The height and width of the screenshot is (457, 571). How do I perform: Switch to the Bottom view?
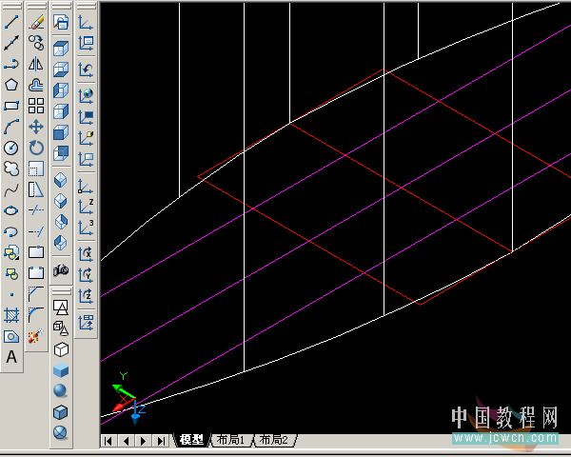click(61, 70)
